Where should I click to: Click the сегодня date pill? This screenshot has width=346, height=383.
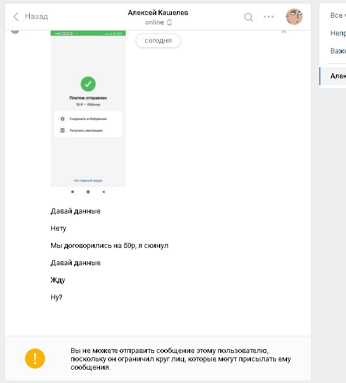(x=158, y=41)
